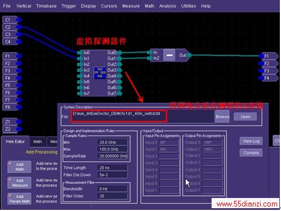Click the Time Length value field
The width and height of the screenshot is (281, 211).
[x=112, y=168]
